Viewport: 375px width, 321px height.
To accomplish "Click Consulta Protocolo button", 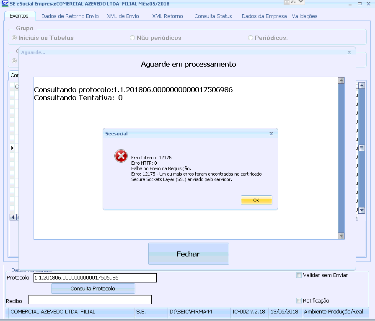I will point(93,288).
